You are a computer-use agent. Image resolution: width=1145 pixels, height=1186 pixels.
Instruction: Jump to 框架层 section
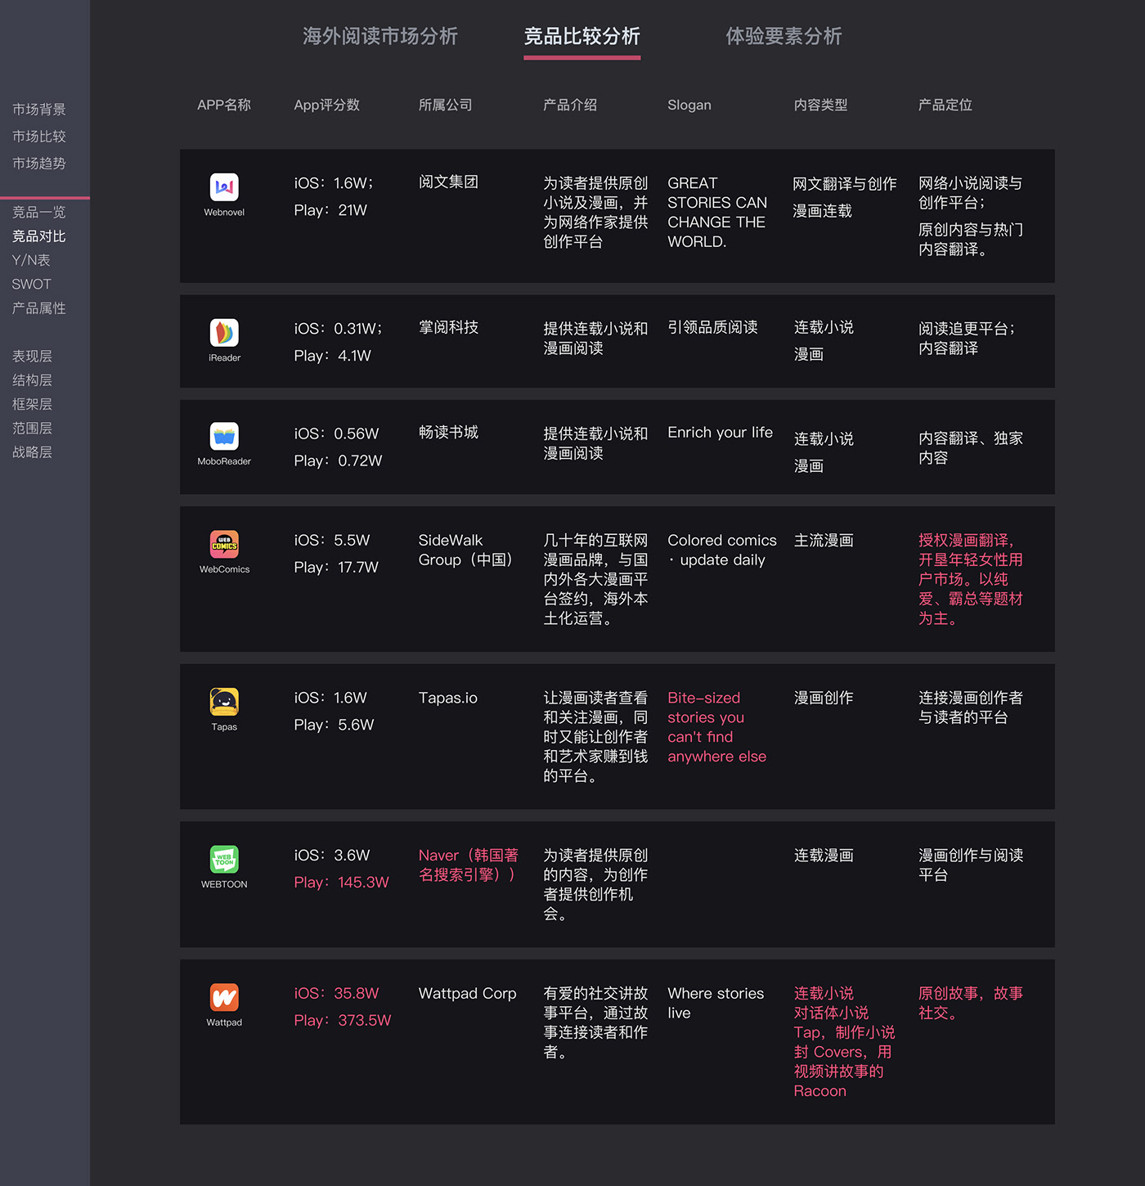[32, 404]
